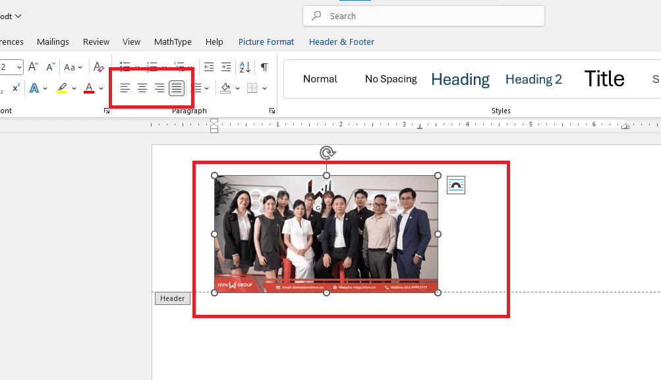
Task: Open line spacing dropdown arrow
Action: 206,88
